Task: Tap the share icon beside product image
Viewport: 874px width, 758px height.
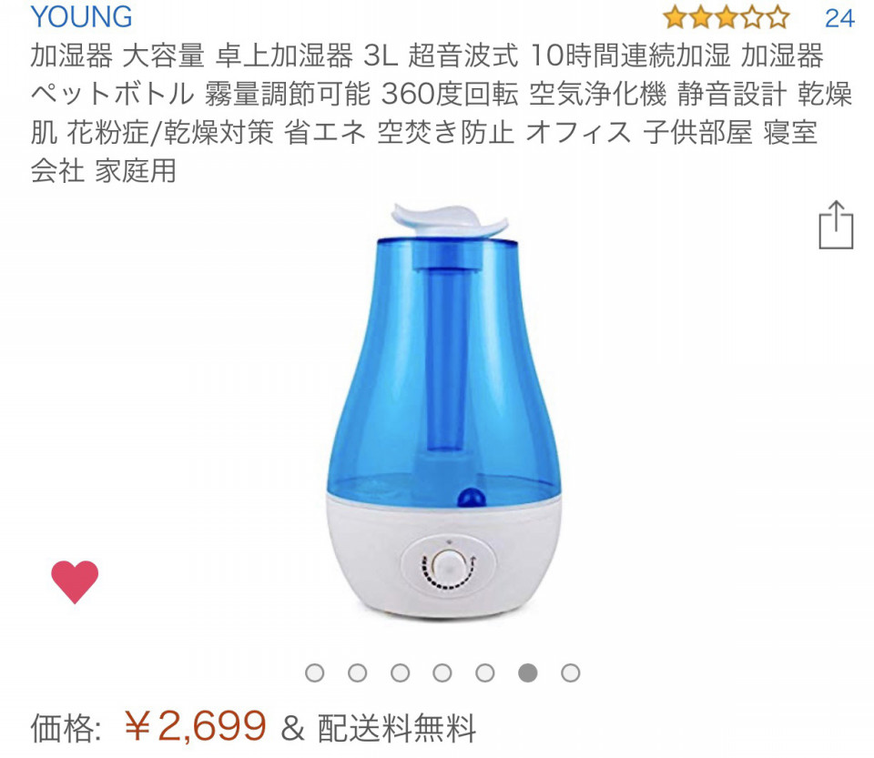Action: [836, 225]
